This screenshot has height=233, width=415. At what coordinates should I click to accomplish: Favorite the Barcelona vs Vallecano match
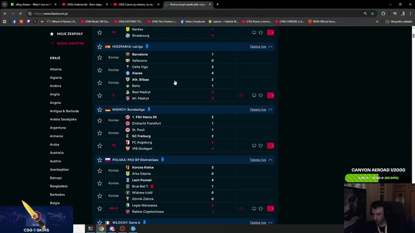pyautogui.click(x=100, y=58)
